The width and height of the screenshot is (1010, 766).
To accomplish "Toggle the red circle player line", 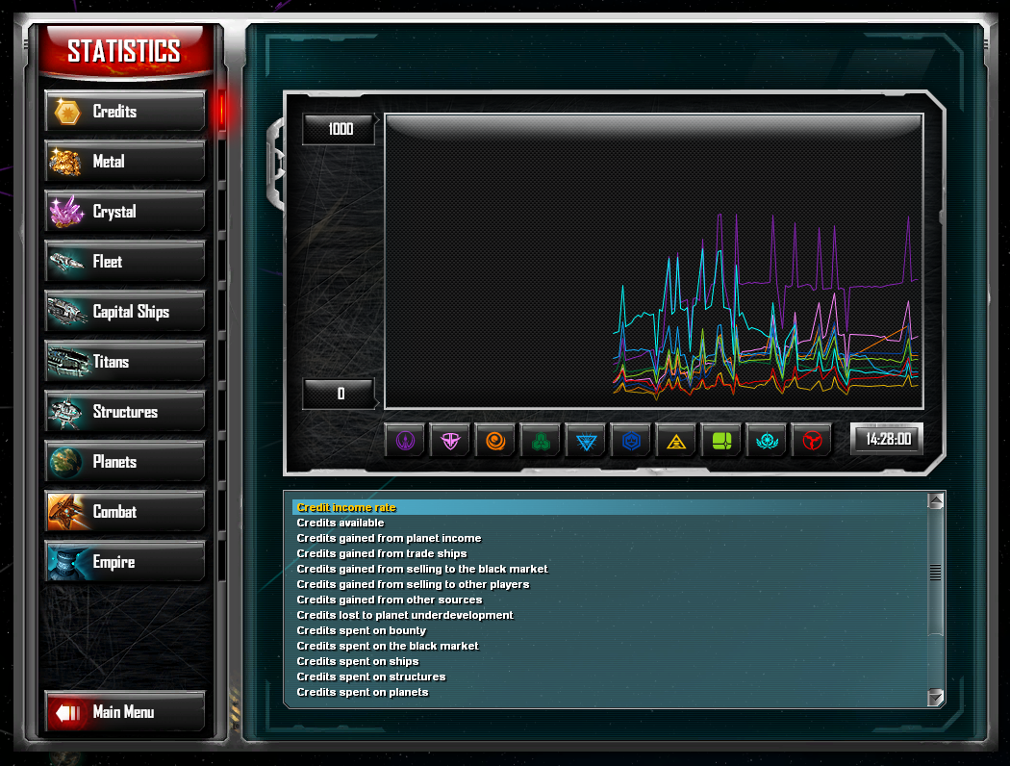I will pos(812,441).
